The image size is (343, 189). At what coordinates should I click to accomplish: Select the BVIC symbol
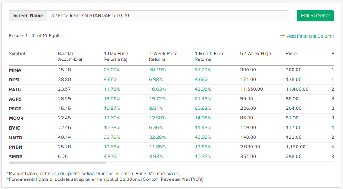tap(14, 128)
